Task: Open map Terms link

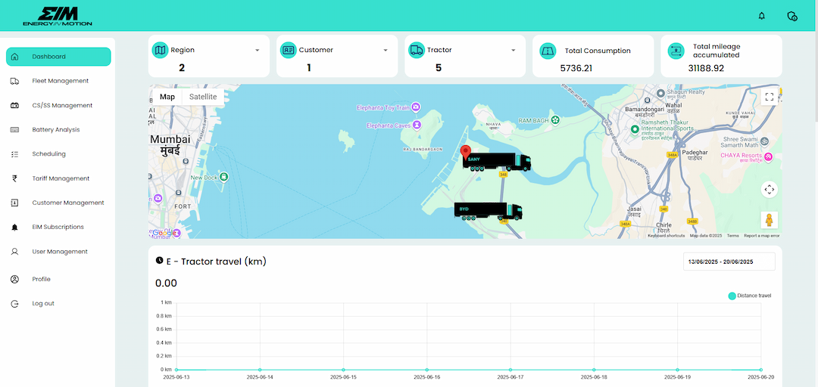Action: pos(732,236)
